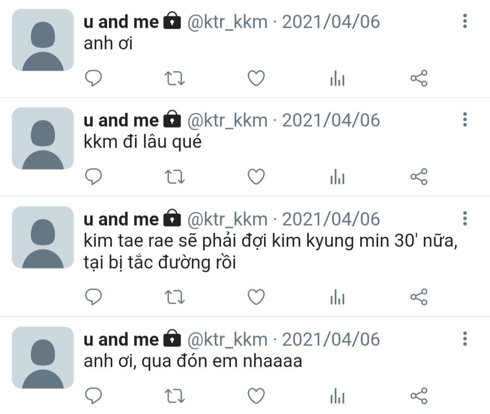
Task: Open more options on "anh ơi" tweet
Action: click(465, 21)
